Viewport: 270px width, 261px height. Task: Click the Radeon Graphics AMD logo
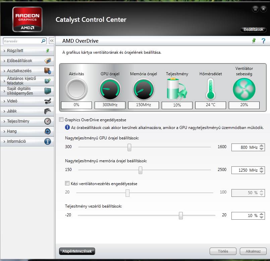(x=28, y=19)
